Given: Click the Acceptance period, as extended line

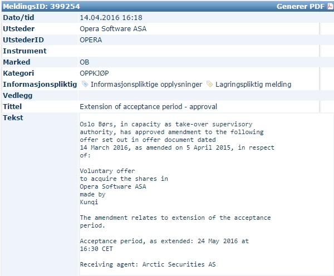Looking at the screenshot, I should [x=164, y=241].
